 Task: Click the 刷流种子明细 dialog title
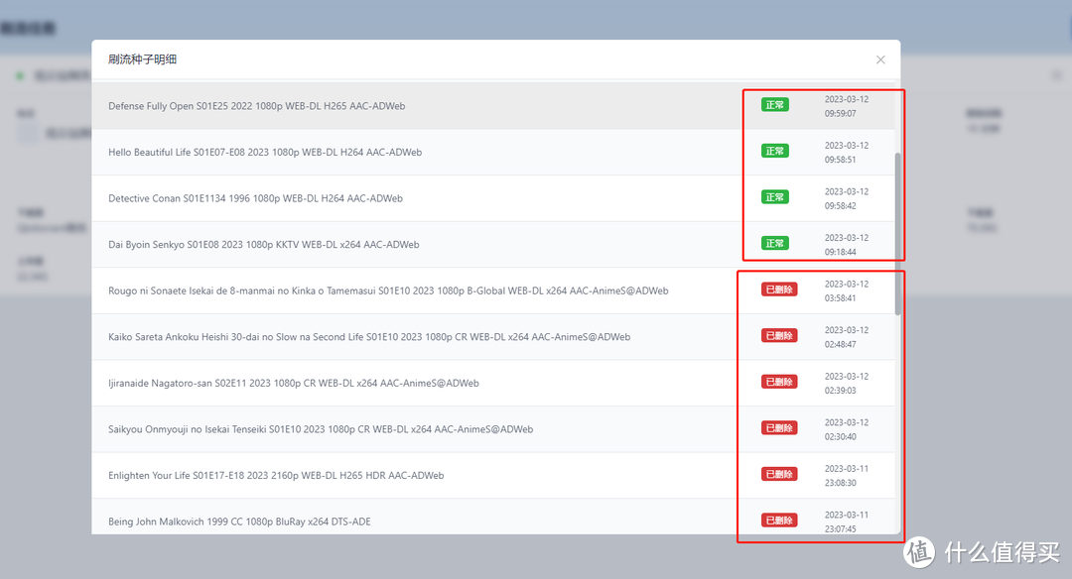(143, 59)
